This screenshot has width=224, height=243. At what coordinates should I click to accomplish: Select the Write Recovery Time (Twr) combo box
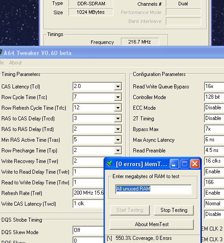pyautogui.click(x=88, y=161)
